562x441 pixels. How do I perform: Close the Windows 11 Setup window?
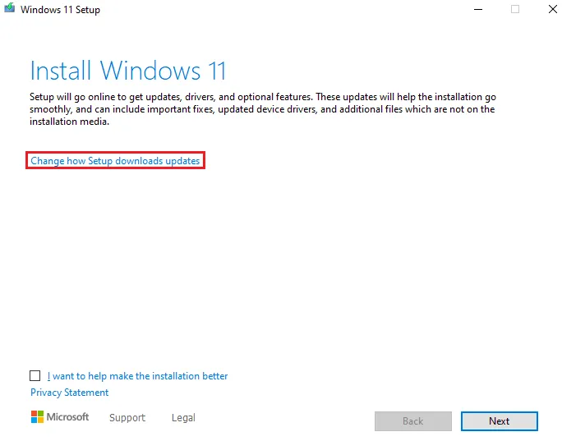[553, 9]
